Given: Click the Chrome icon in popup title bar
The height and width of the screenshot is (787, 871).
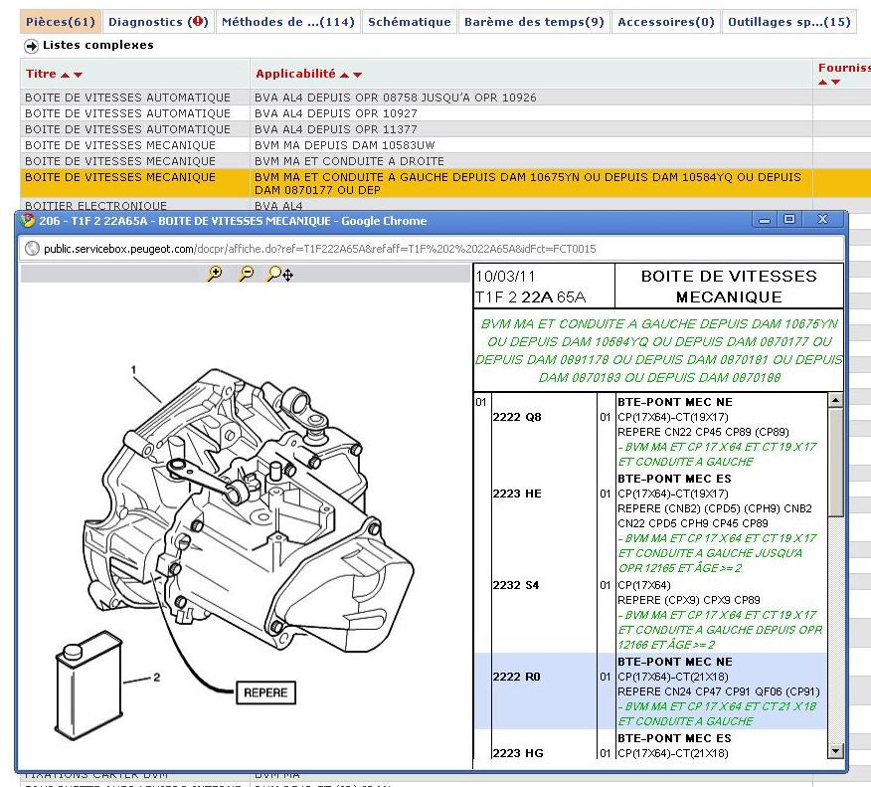Looking at the screenshot, I should coord(27,220).
